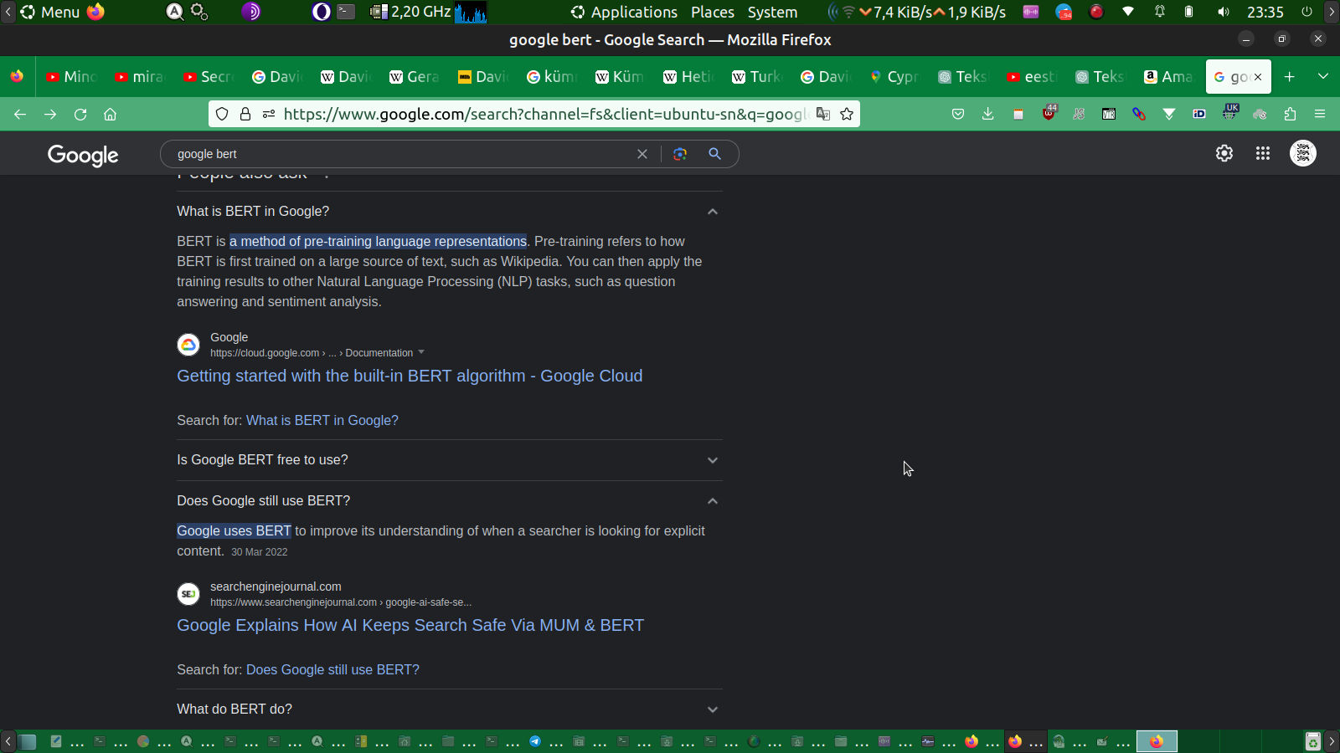The width and height of the screenshot is (1340, 753).
Task: Collapse 'Does Google still use BERT?' answer
Action: 712,501
